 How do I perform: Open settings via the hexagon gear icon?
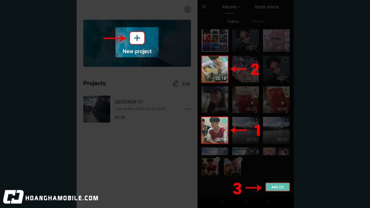pos(187,9)
